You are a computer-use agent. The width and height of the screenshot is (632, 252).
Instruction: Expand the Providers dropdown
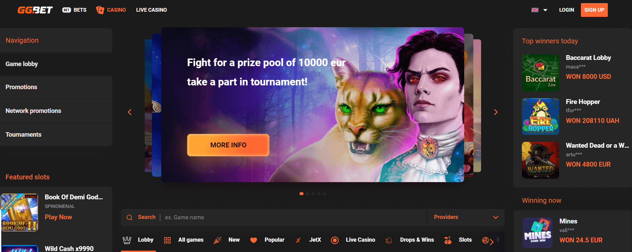(x=466, y=217)
